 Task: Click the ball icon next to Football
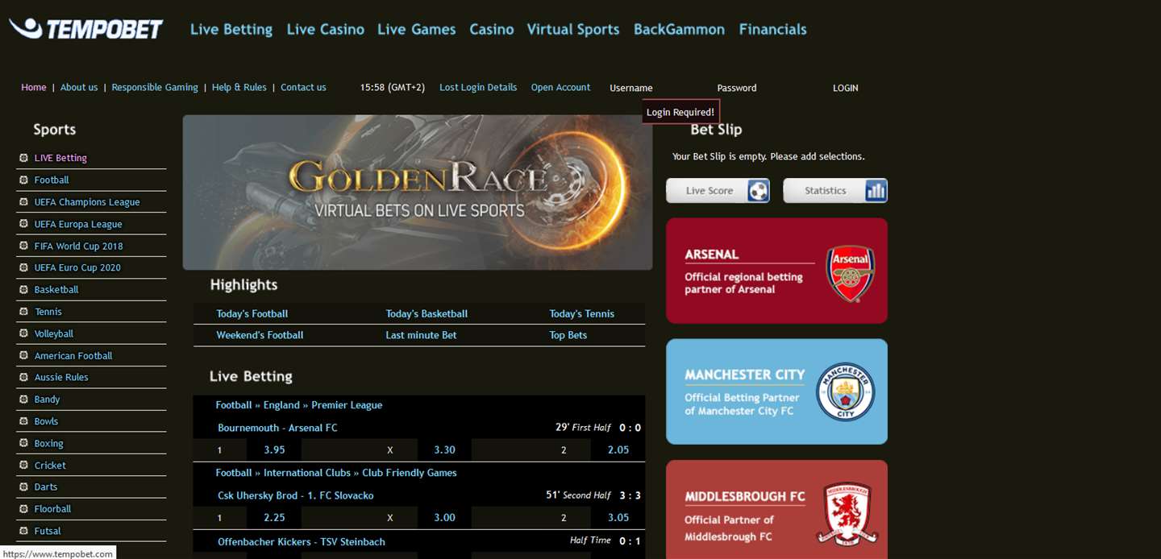click(23, 180)
